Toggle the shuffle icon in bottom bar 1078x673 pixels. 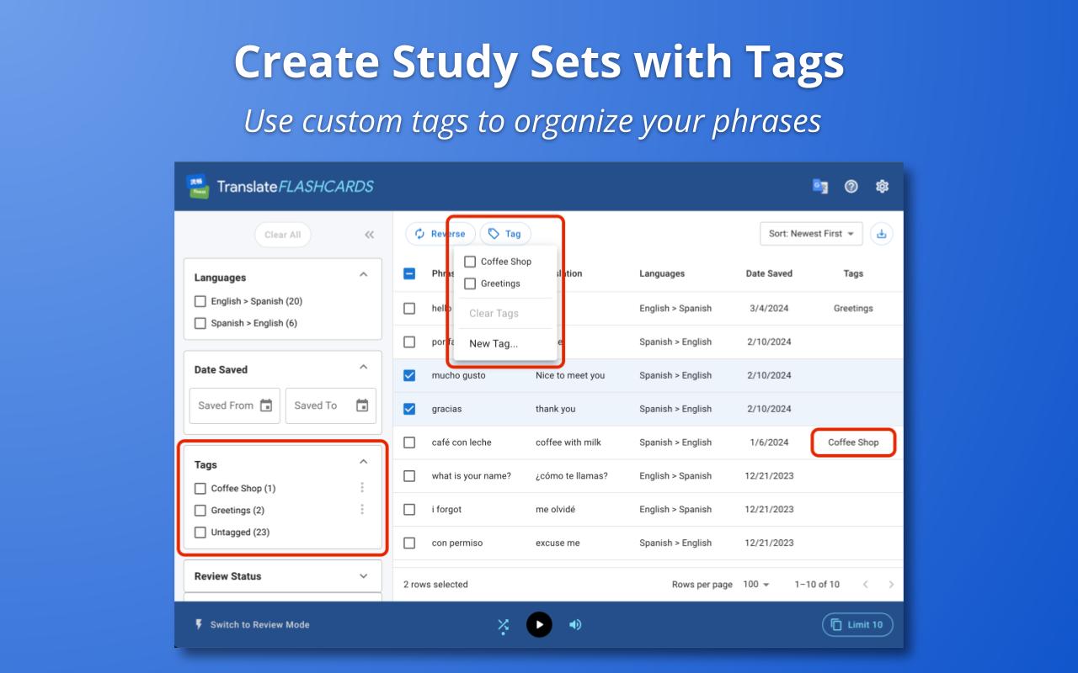503,625
